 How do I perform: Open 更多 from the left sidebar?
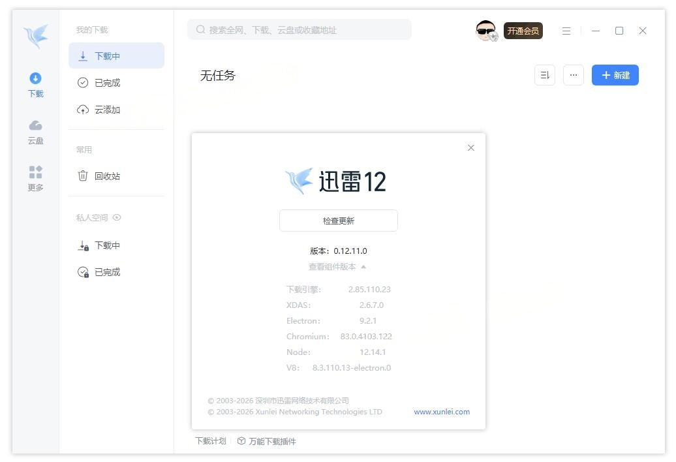(36, 177)
